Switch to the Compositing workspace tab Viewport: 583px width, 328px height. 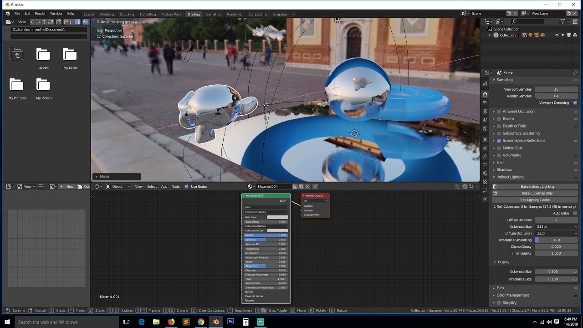(258, 14)
